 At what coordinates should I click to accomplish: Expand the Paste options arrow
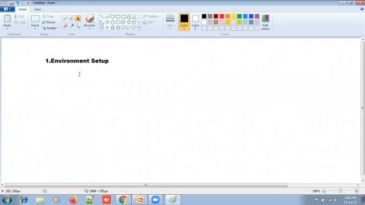(x=7, y=28)
